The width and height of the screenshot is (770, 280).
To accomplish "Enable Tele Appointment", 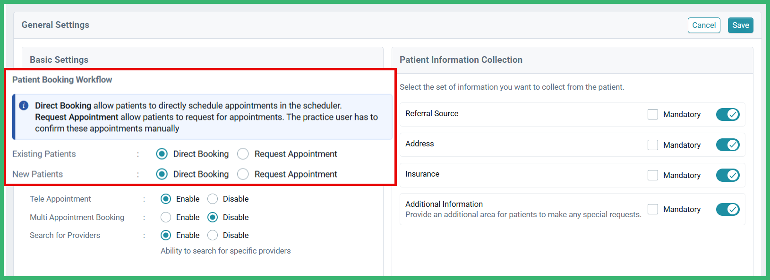I will point(166,199).
